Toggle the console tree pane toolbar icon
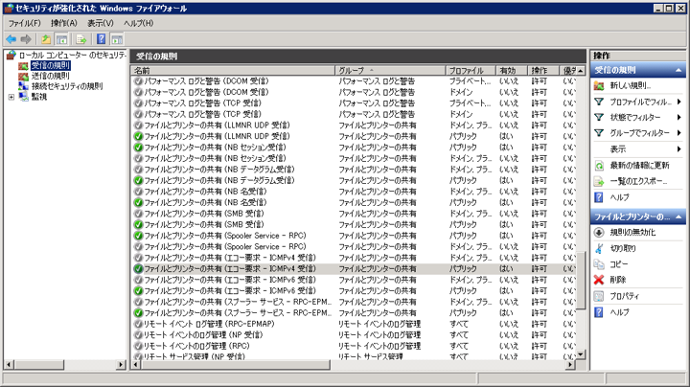Image resolution: width=690 pixels, height=387 pixels. point(62,39)
